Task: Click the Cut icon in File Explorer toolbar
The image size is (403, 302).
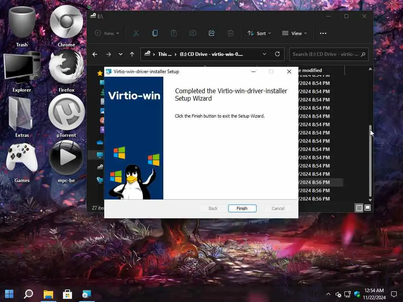Action: [x=136, y=33]
